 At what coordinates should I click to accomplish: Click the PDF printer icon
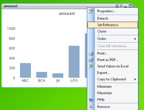(91, 60)
